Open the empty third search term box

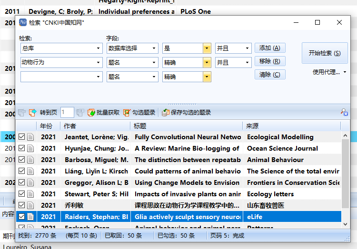(x=61, y=77)
